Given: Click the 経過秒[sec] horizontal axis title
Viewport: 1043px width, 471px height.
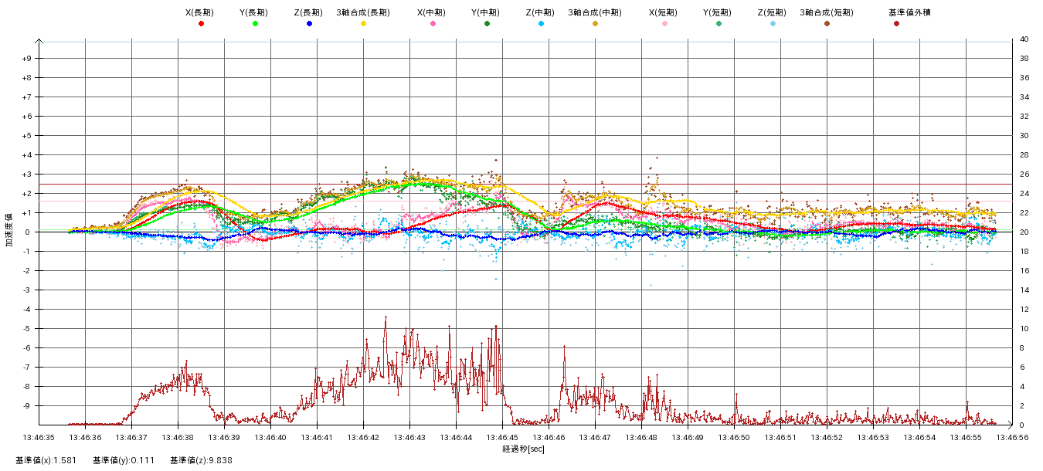Looking at the screenshot, I should (x=523, y=449).
